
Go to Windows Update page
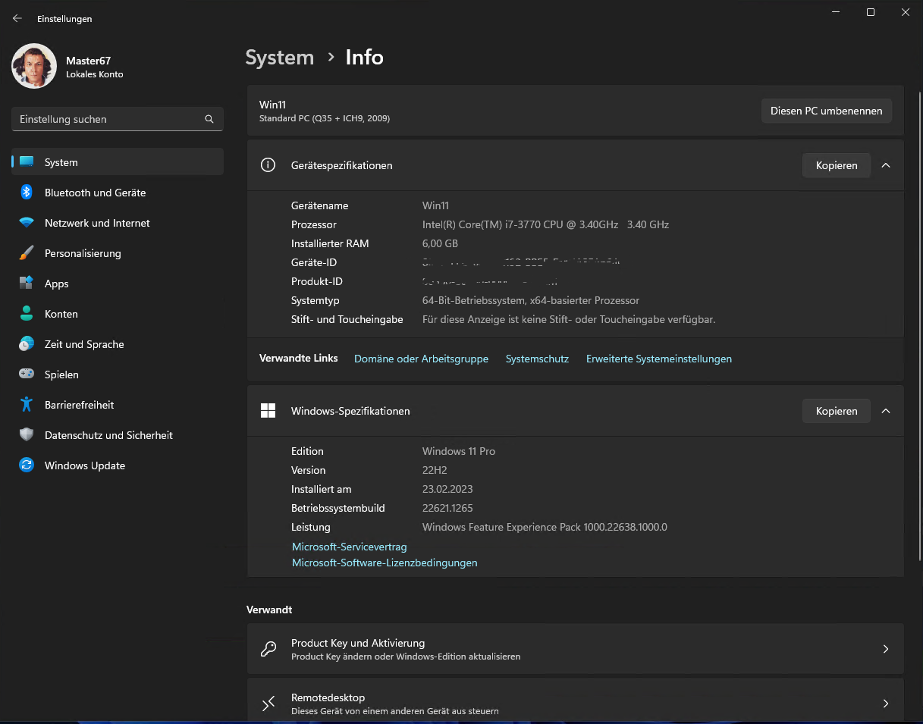coord(118,465)
